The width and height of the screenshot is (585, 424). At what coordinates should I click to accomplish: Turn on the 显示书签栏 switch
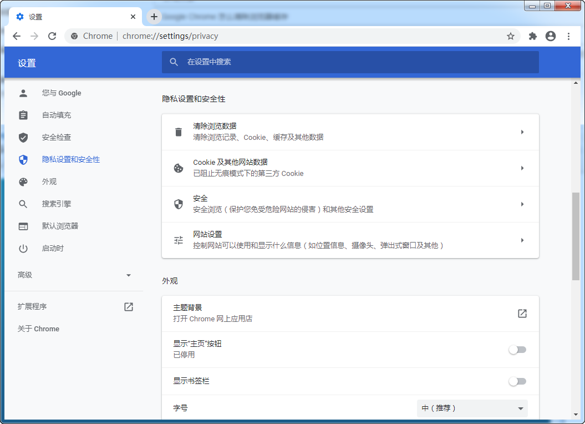(517, 381)
